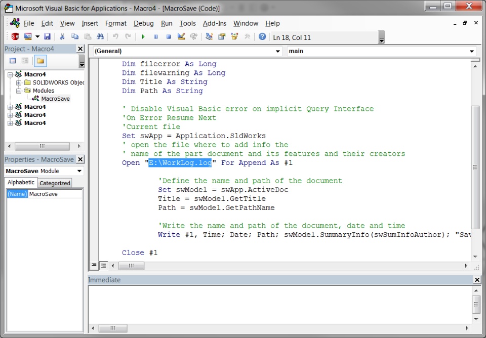The width and height of the screenshot is (486, 338).
Task: Open the Object Browser toolbar icon
Action: tap(234, 36)
